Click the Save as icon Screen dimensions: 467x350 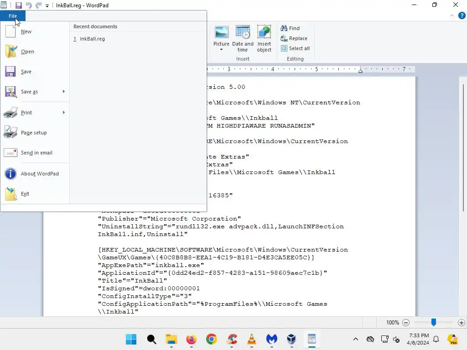pyautogui.click(x=11, y=92)
